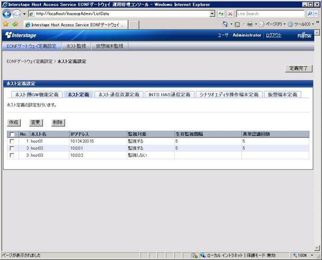Click the page scrollbar down arrow
The height and width of the screenshot is (260, 322).
(317, 248)
